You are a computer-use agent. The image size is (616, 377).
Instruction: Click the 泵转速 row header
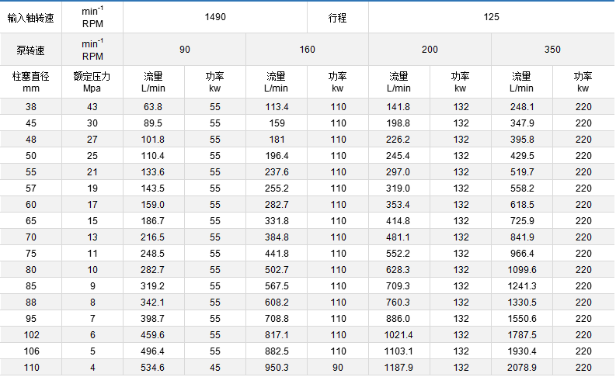31,50
